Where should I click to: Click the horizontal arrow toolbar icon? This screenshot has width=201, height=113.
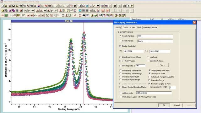90,6
